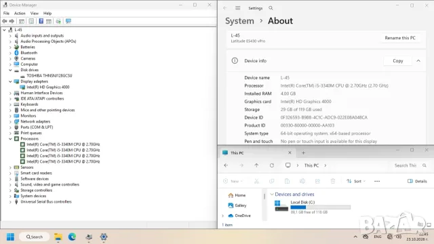The image size is (434, 244).
Task: Click Scan for hardware changes monitor icon
Action: (x=68, y=21)
